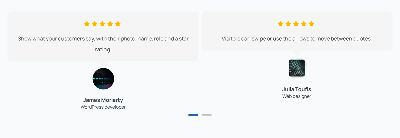Open Julia Toufis's square wavy avatar
The image size is (400, 138).
[297, 68]
